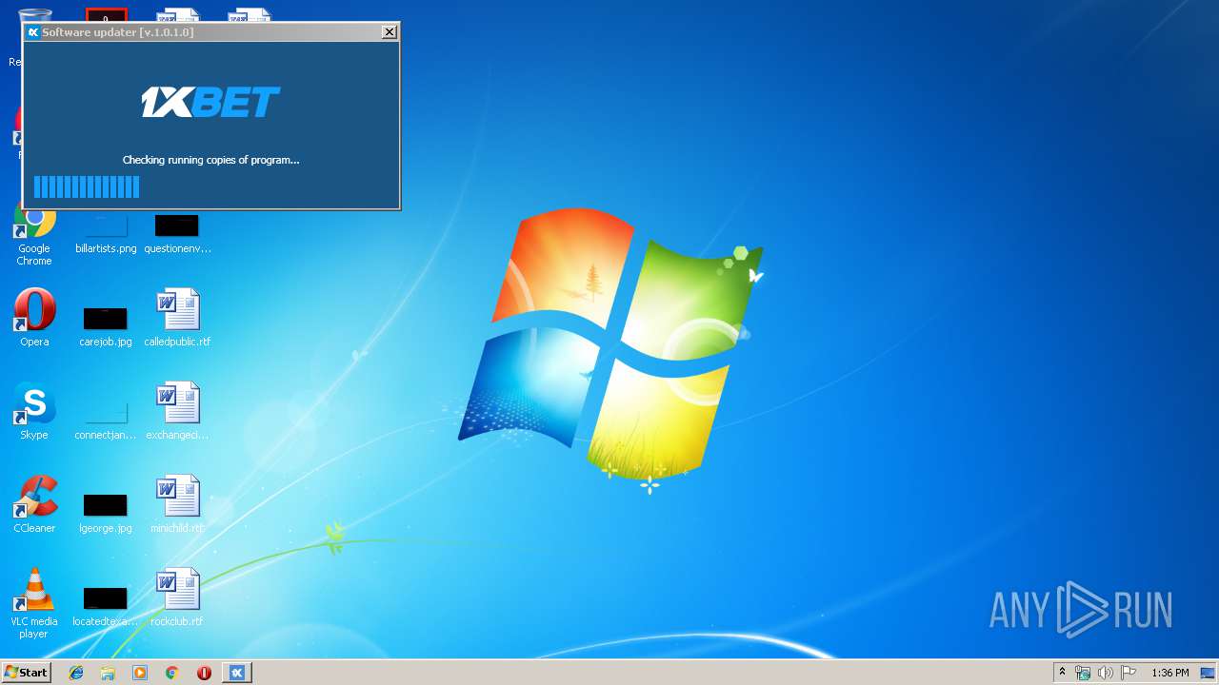Open Windows Explorer from taskbar

tap(108, 673)
